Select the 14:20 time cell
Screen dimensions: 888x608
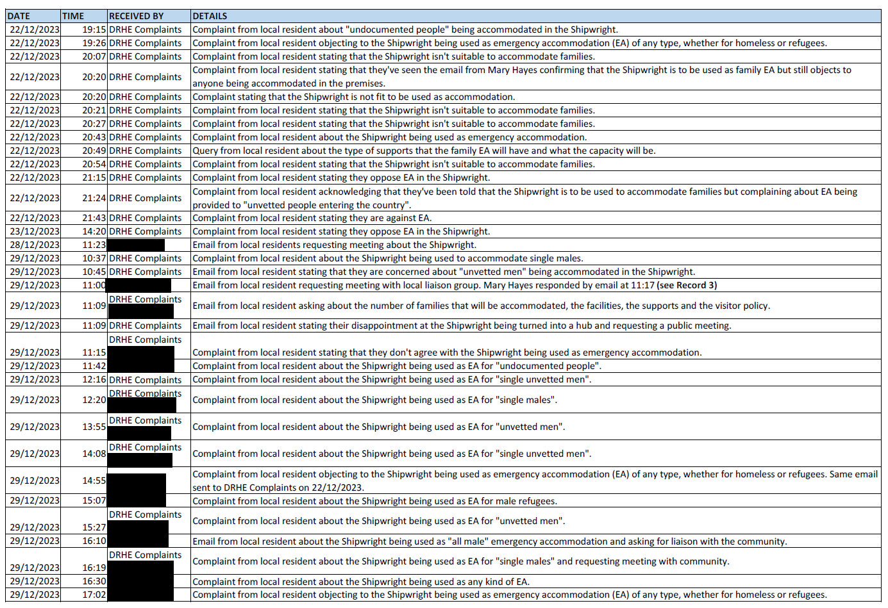click(83, 231)
